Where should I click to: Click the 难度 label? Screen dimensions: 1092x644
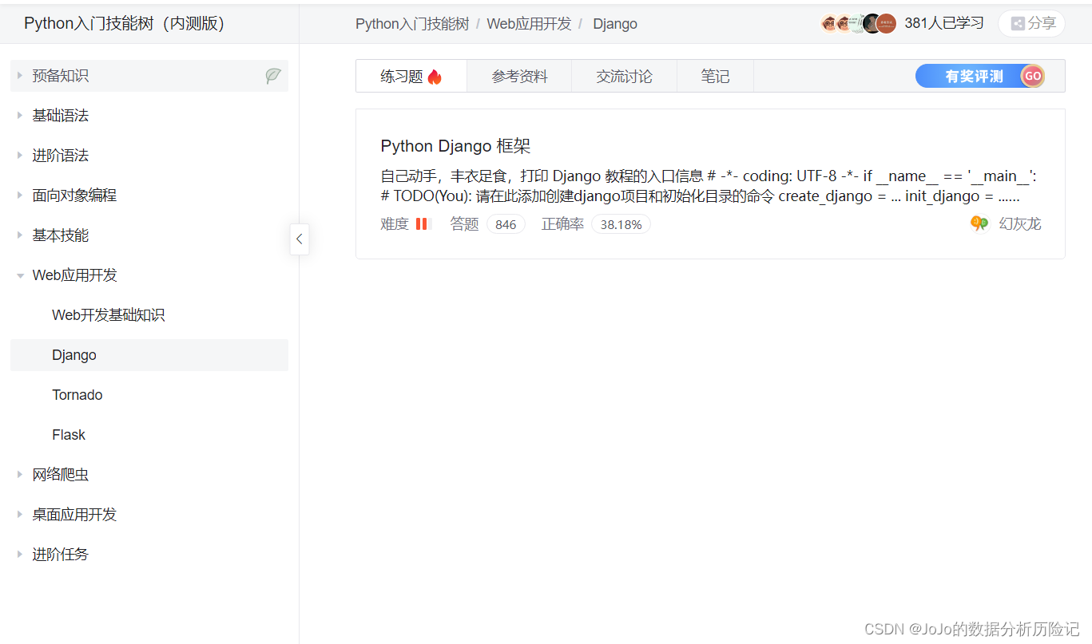395,224
